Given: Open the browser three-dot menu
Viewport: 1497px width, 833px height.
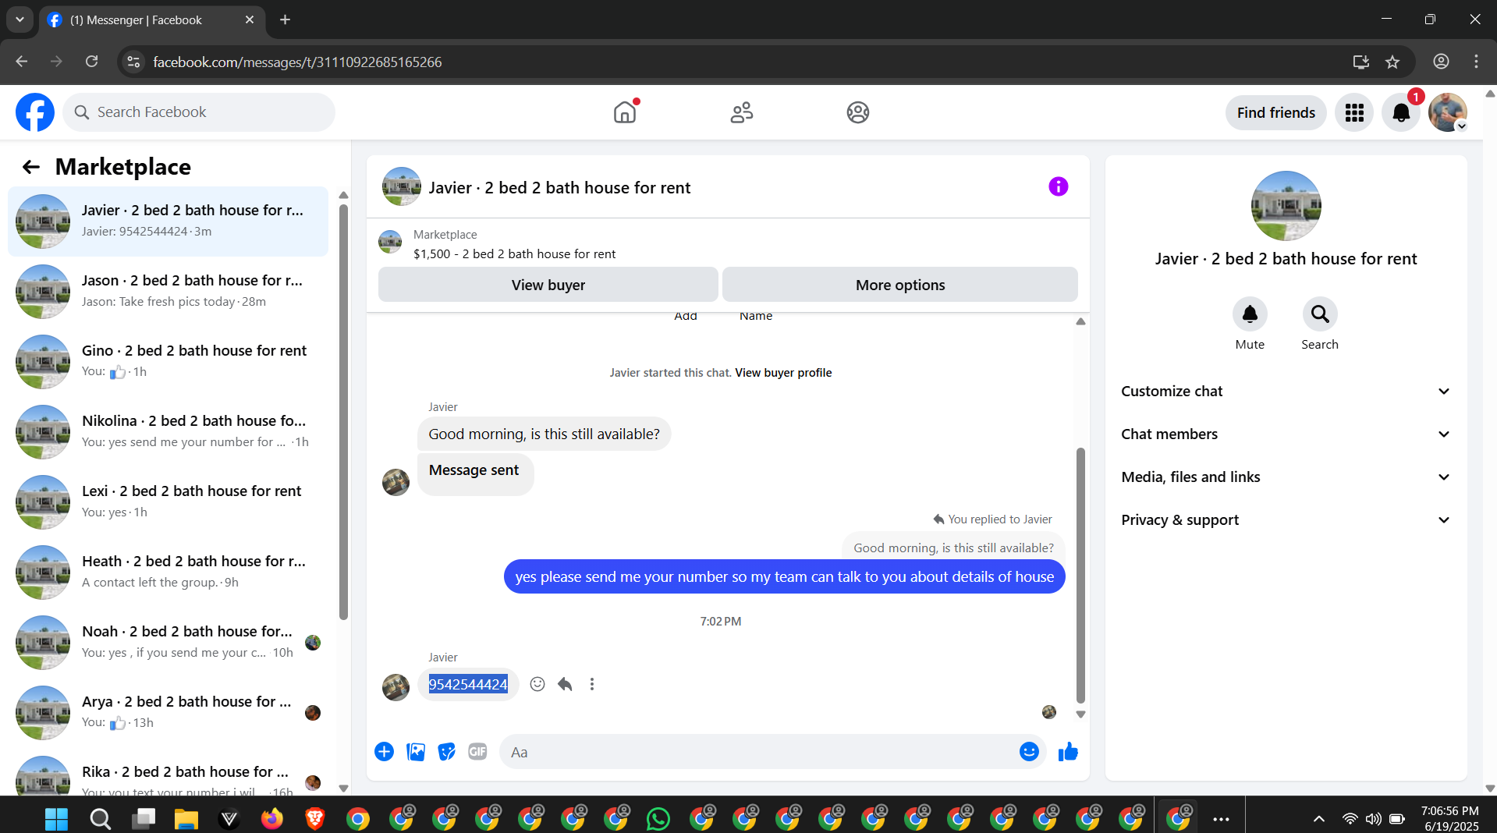Looking at the screenshot, I should (x=1476, y=62).
